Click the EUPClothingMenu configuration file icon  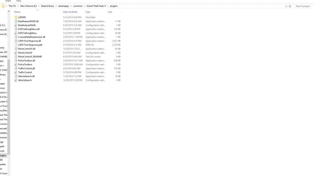pyautogui.click(x=16, y=33)
